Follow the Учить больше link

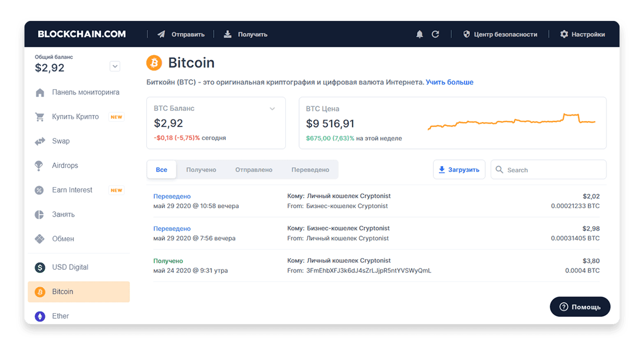click(x=450, y=82)
